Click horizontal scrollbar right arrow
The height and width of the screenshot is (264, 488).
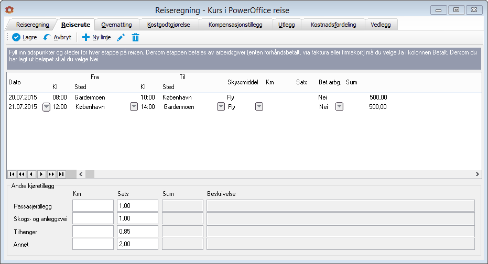point(477,174)
